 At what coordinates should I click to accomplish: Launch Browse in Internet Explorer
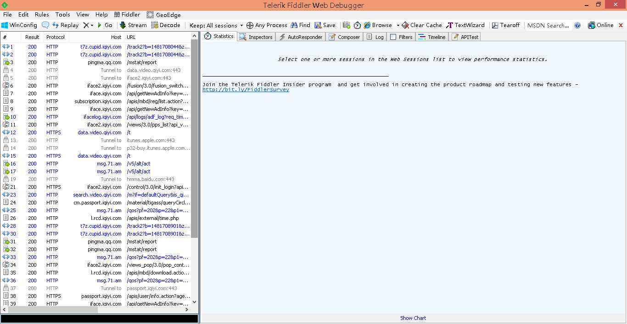378,25
